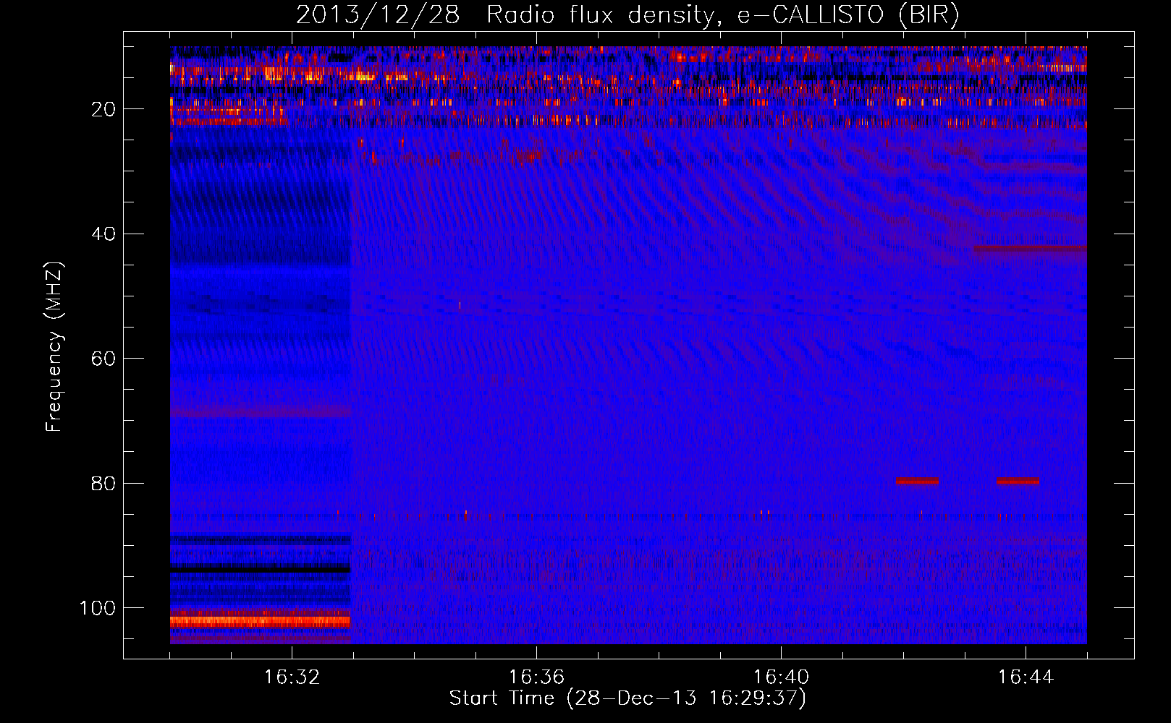Image resolution: width=1171 pixels, height=723 pixels.
Task: Click the 20 MHz frequency tick label
Action: pos(103,109)
